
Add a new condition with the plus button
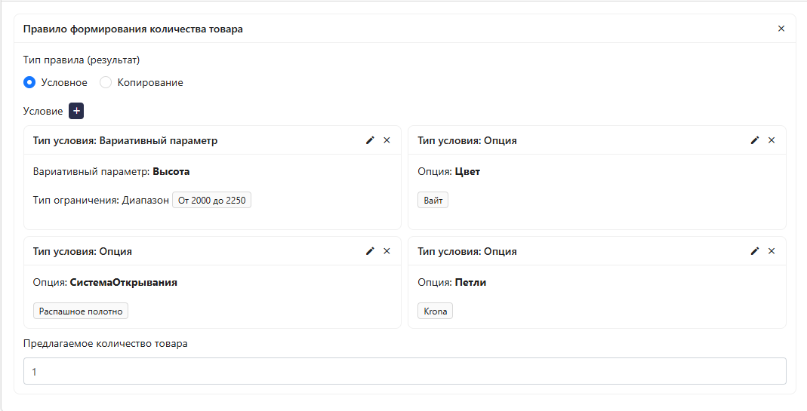76,111
